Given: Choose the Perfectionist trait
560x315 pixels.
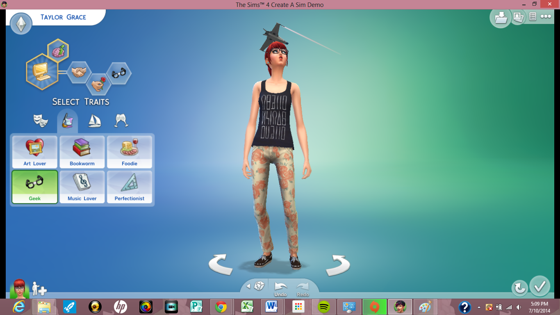Looking at the screenshot, I should 130,187.
